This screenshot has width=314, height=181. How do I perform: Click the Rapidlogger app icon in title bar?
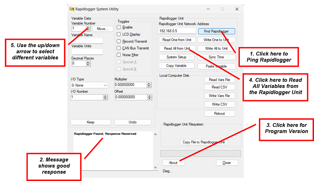click(72, 9)
